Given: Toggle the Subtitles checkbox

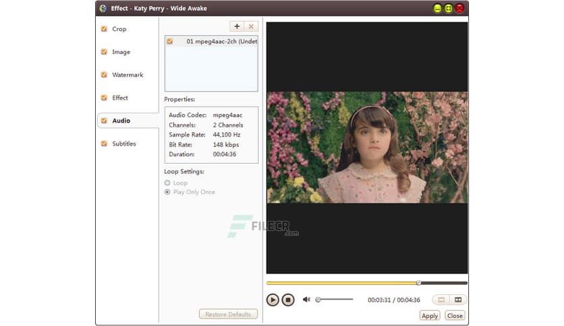Looking at the screenshot, I should [x=105, y=144].
